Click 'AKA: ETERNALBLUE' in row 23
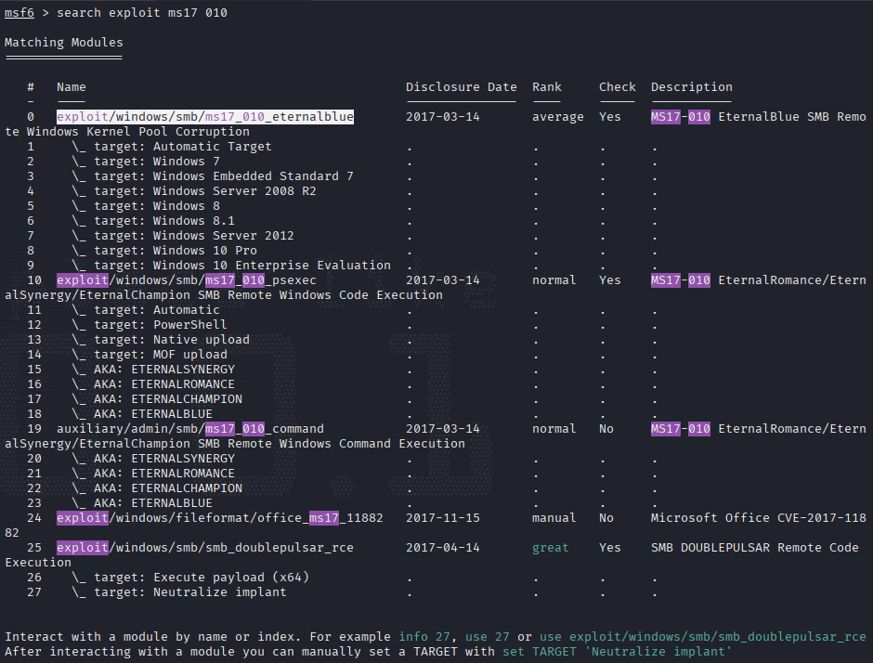The height and width of the screenshot is (663, 873). click(x=153, y=502)
